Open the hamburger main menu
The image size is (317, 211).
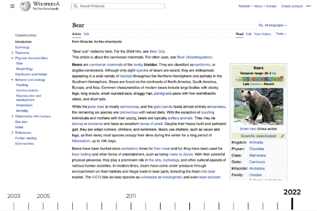tap(12, 6)
